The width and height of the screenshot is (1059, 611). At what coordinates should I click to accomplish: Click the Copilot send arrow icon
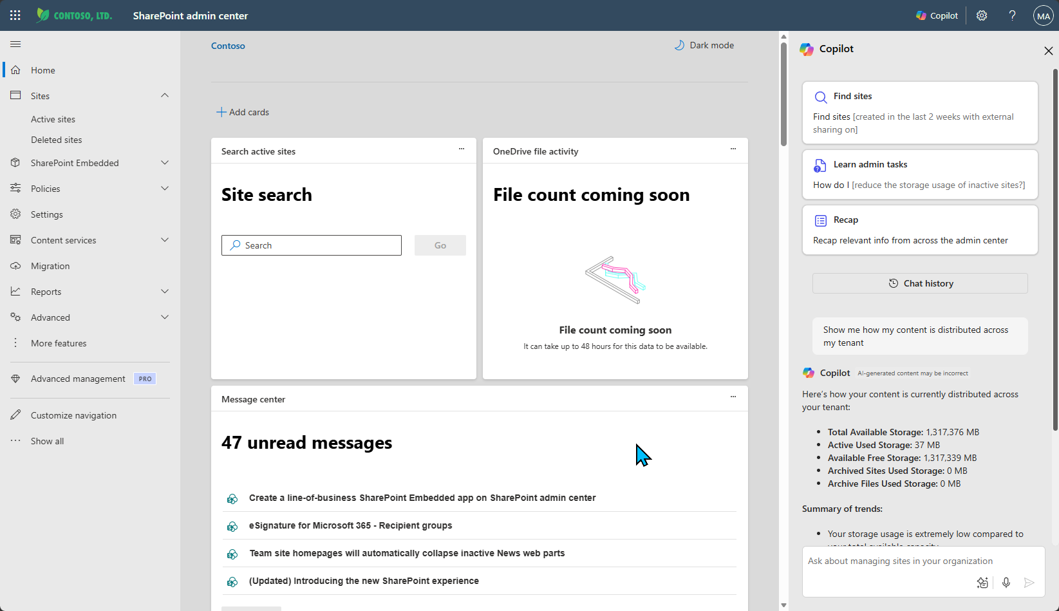click(x=1029, y=583)
